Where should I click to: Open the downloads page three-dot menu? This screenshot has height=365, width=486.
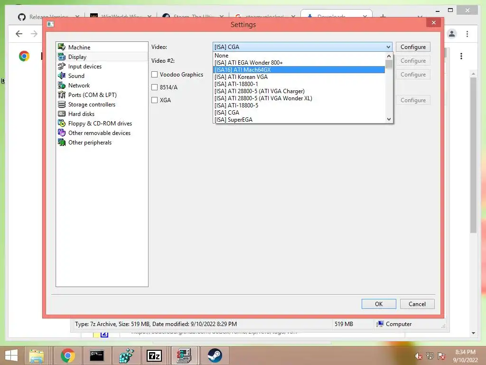461,56
